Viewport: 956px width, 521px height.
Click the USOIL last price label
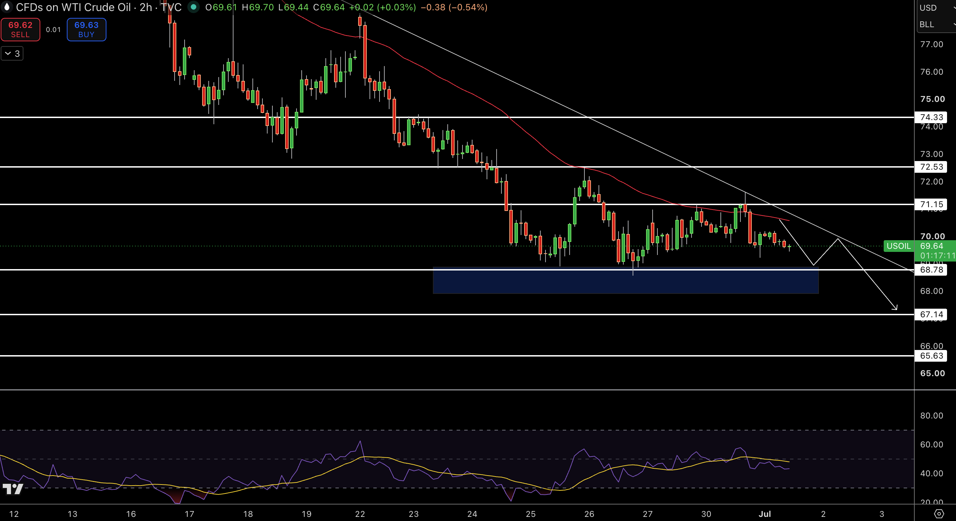(x=898, y=246)
